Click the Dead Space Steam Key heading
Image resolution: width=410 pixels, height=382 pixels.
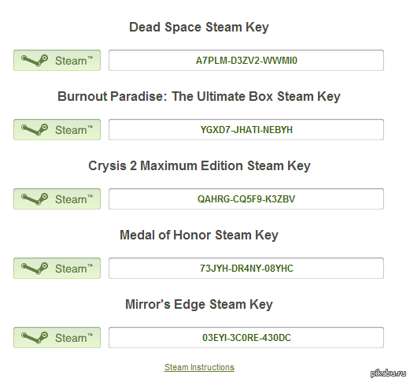[199, 28]
